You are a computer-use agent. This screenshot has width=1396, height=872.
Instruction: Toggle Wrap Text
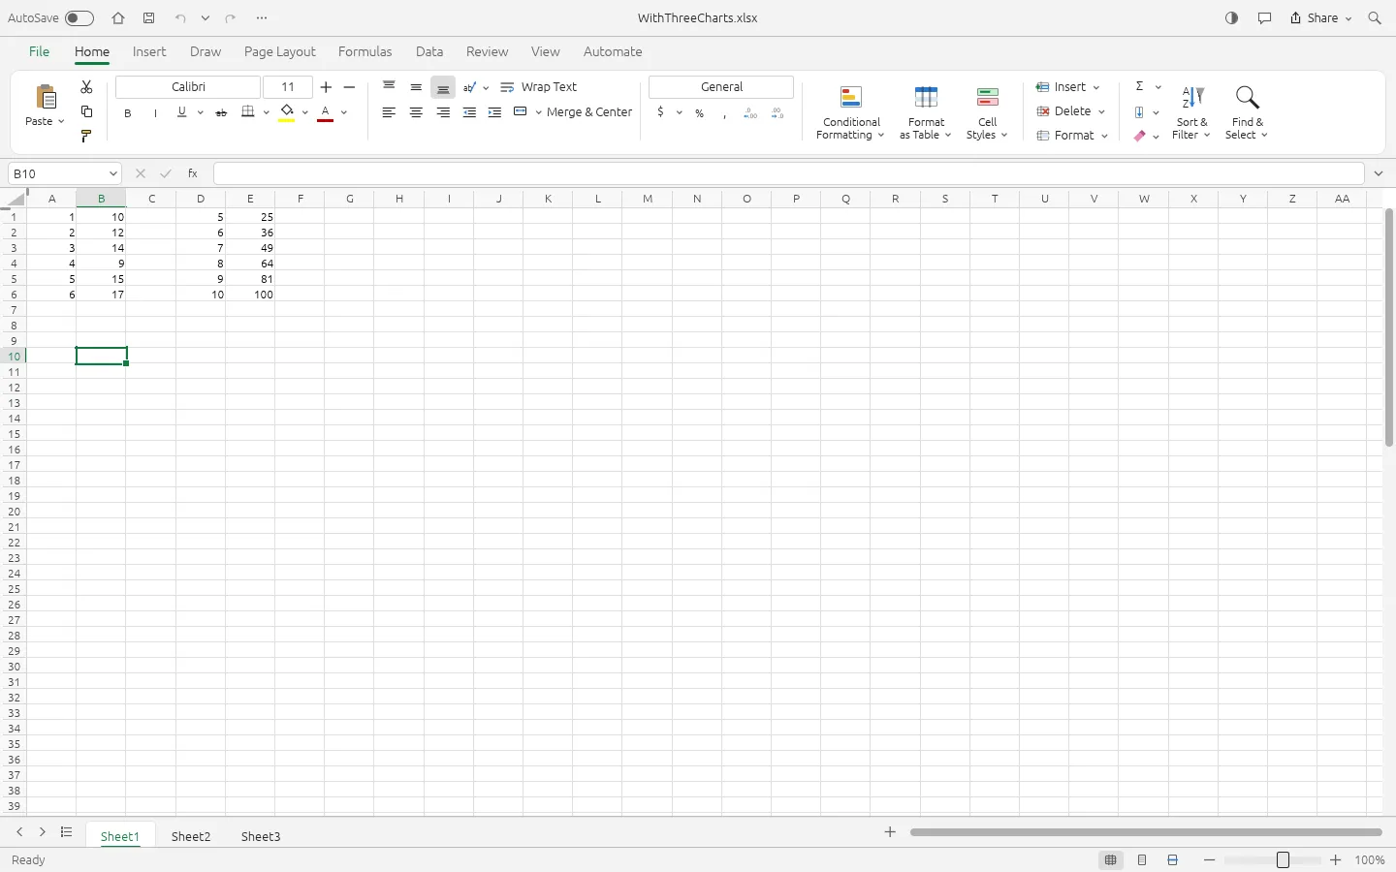(539, 87)
